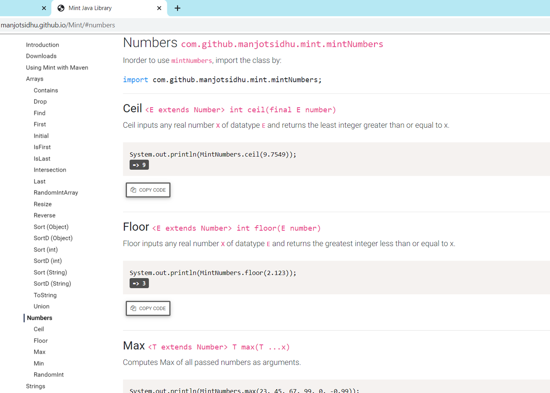Open the Drop sidebar entry
Image resolution: width=550 pixels, height=393 pixels.
tap(40, 102)
